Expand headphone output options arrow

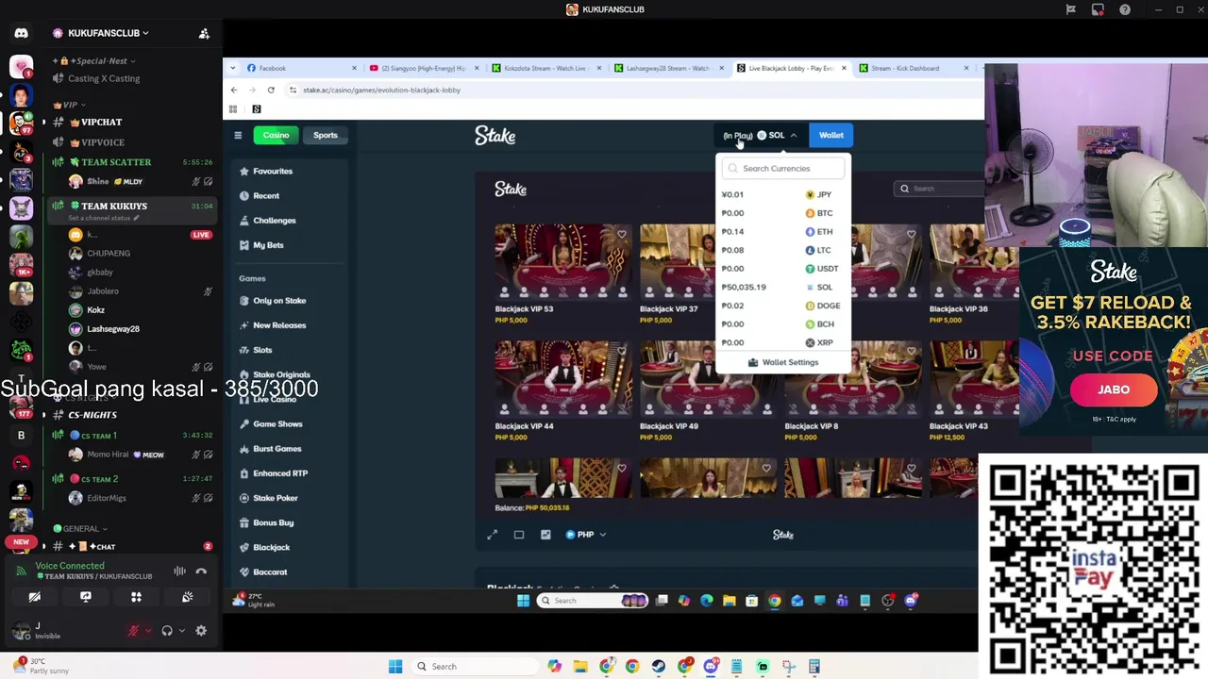[182, 631]
